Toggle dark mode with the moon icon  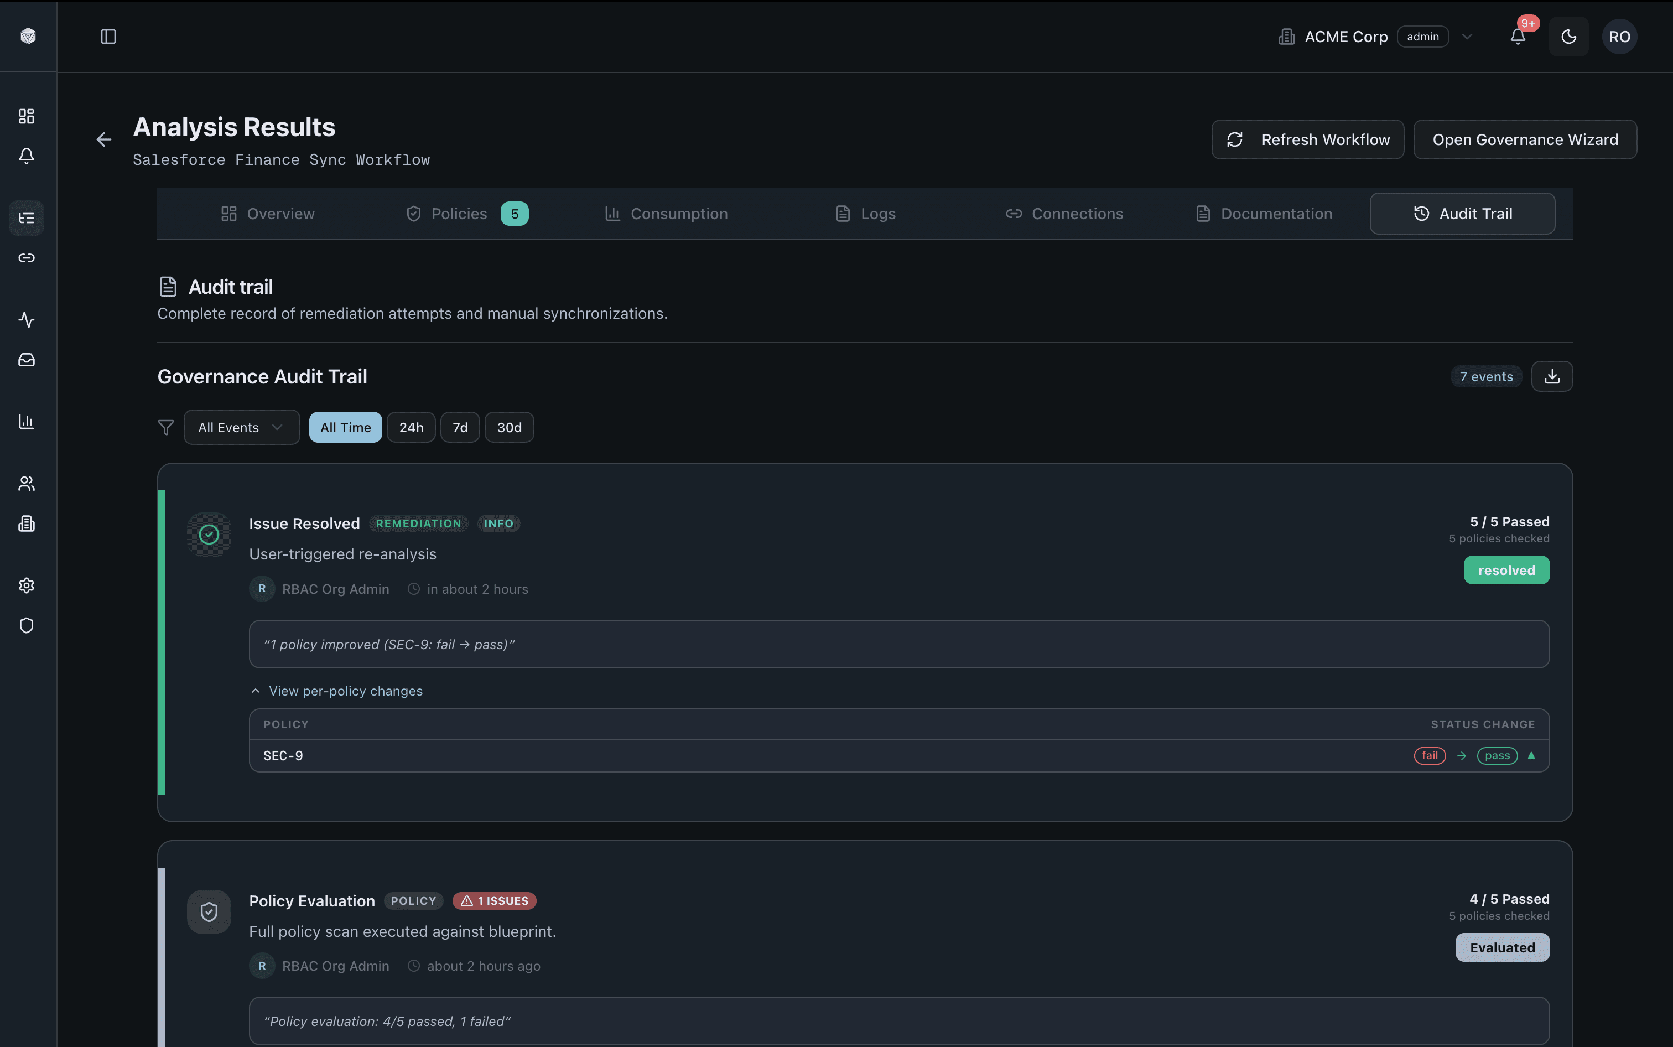1568,36
